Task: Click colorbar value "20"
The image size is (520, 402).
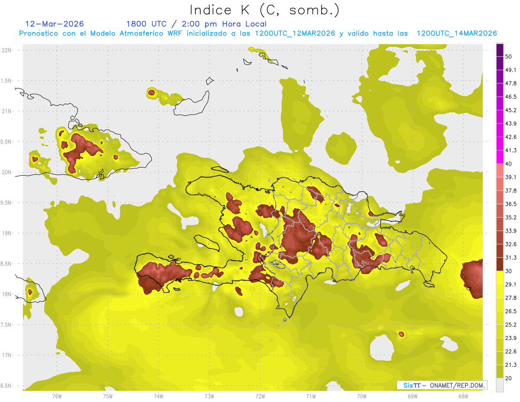Action: click(x=509, y=378)
